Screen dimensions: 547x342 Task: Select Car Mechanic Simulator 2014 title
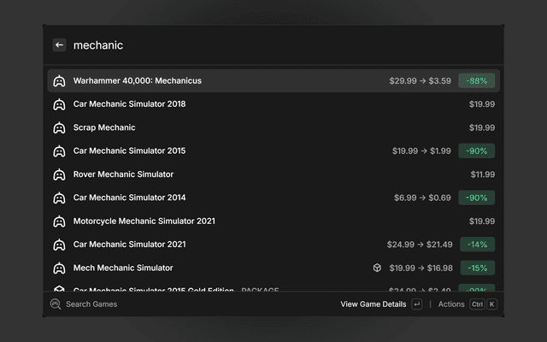(129, 198)
